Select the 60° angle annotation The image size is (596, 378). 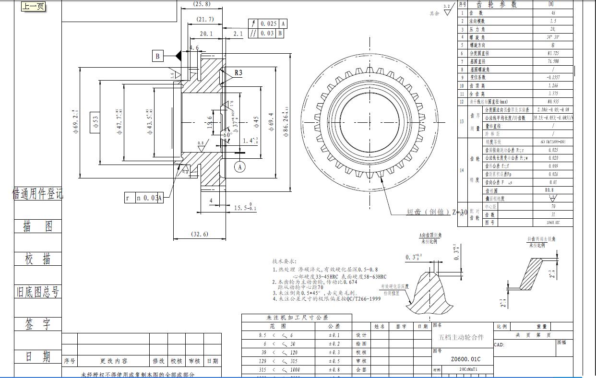(227, 135)
